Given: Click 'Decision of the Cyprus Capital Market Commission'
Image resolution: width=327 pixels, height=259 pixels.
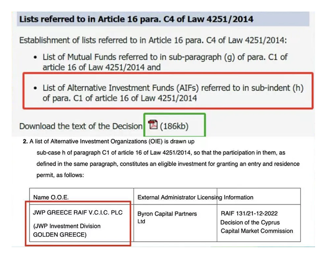Looking at the screenshot, I should (257, 227).
